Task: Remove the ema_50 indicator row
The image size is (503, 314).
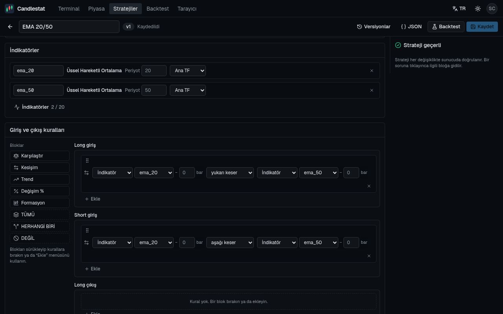Action: (x=372, y=90)
